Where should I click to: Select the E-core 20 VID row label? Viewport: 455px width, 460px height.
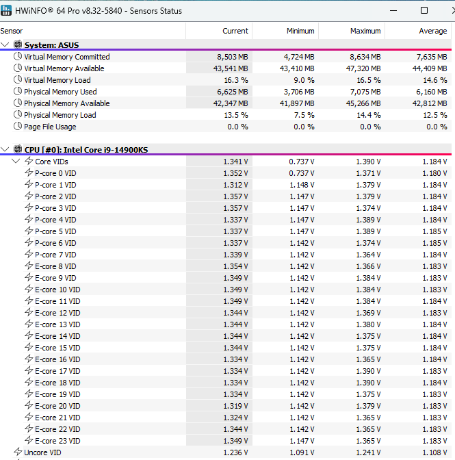pos(57,406)
